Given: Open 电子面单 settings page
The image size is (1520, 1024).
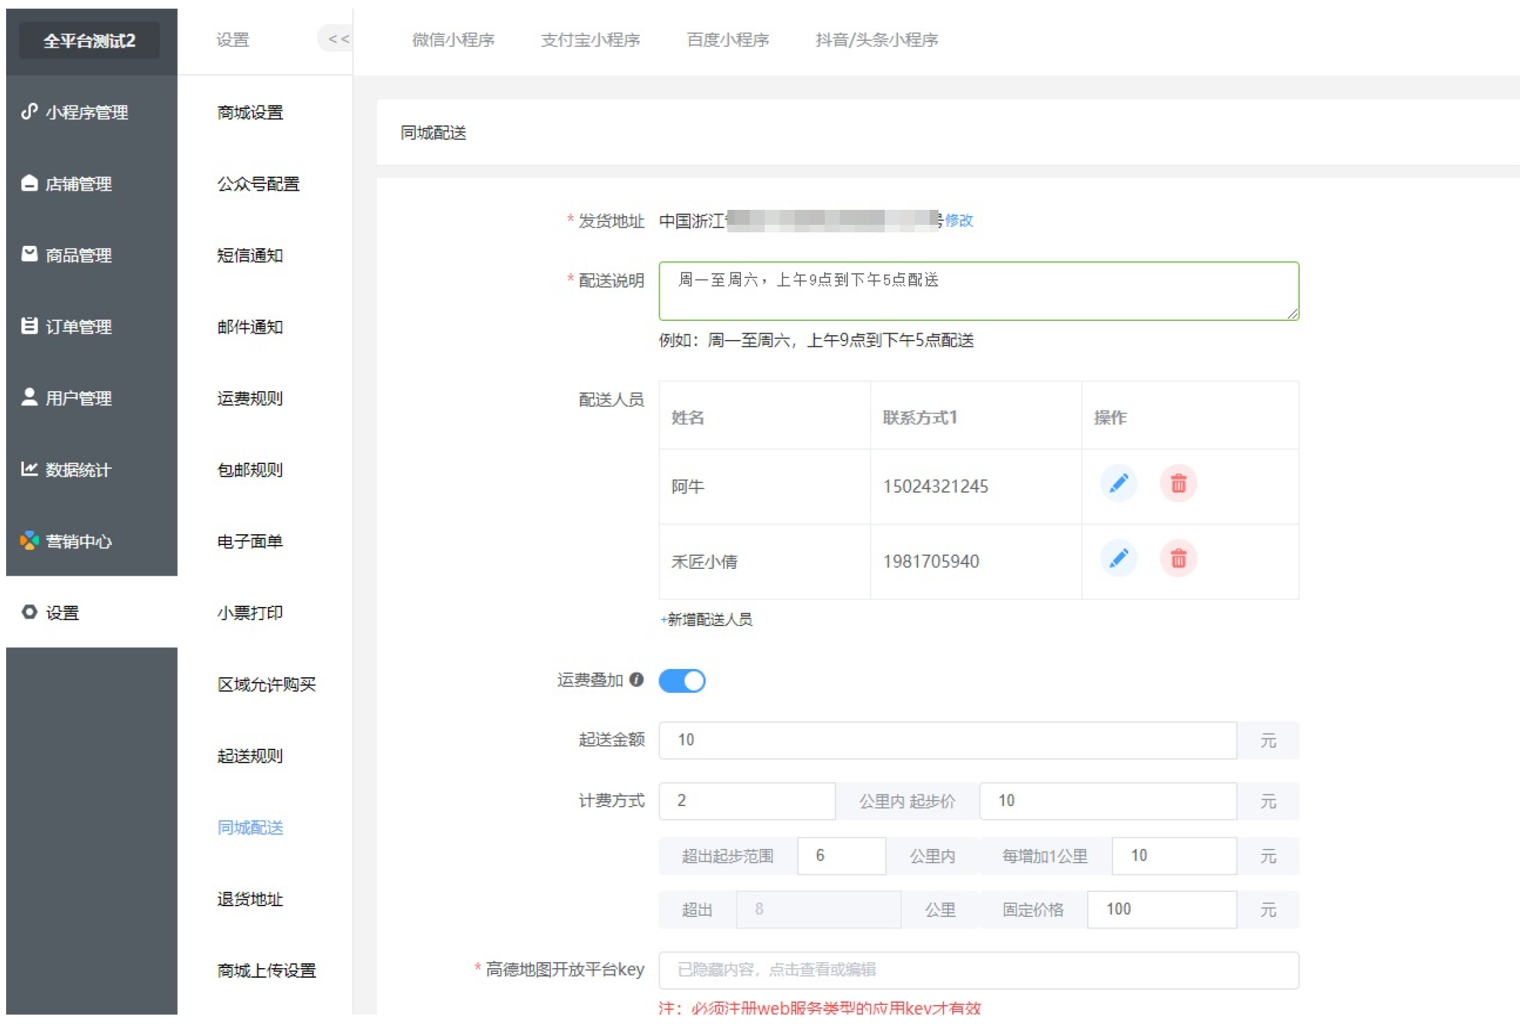Looking at the screenshot, I should 250,541.
